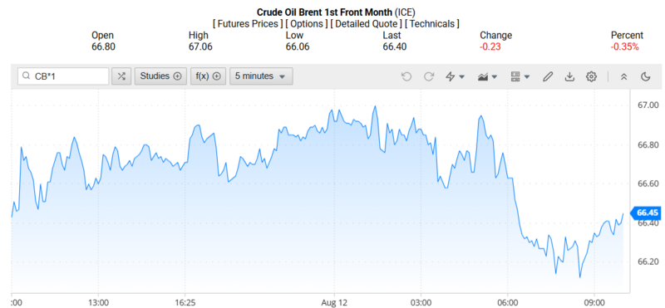Click the search magnifier in symbol box
Image resolution: width=665 pixels, height=308 pixels.
[x=27, y=76]
